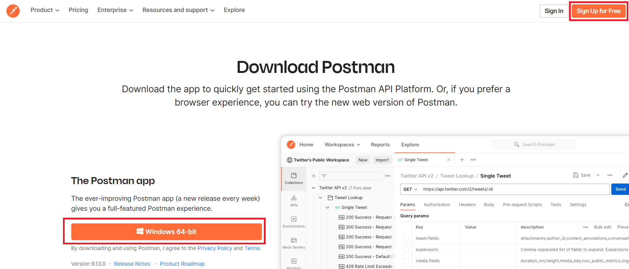Click the request URL field
Screen dimensions: 629x269
[515, 189]
